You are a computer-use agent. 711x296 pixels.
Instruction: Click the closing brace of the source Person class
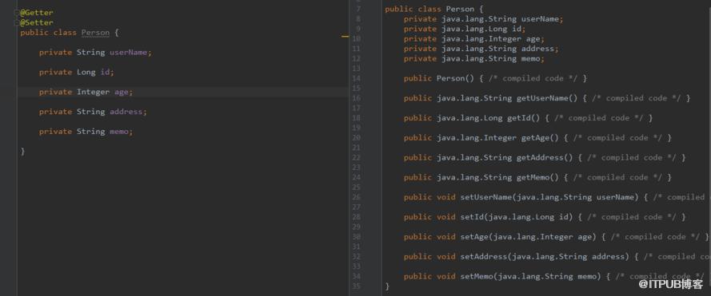coord(22,152)
